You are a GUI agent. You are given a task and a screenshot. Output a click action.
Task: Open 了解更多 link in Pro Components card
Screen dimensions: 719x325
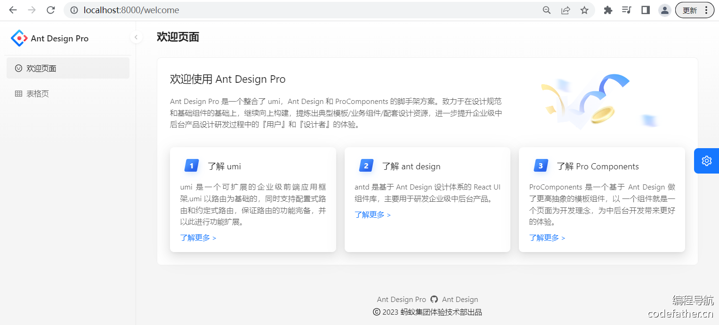click(x=547, y=238)
